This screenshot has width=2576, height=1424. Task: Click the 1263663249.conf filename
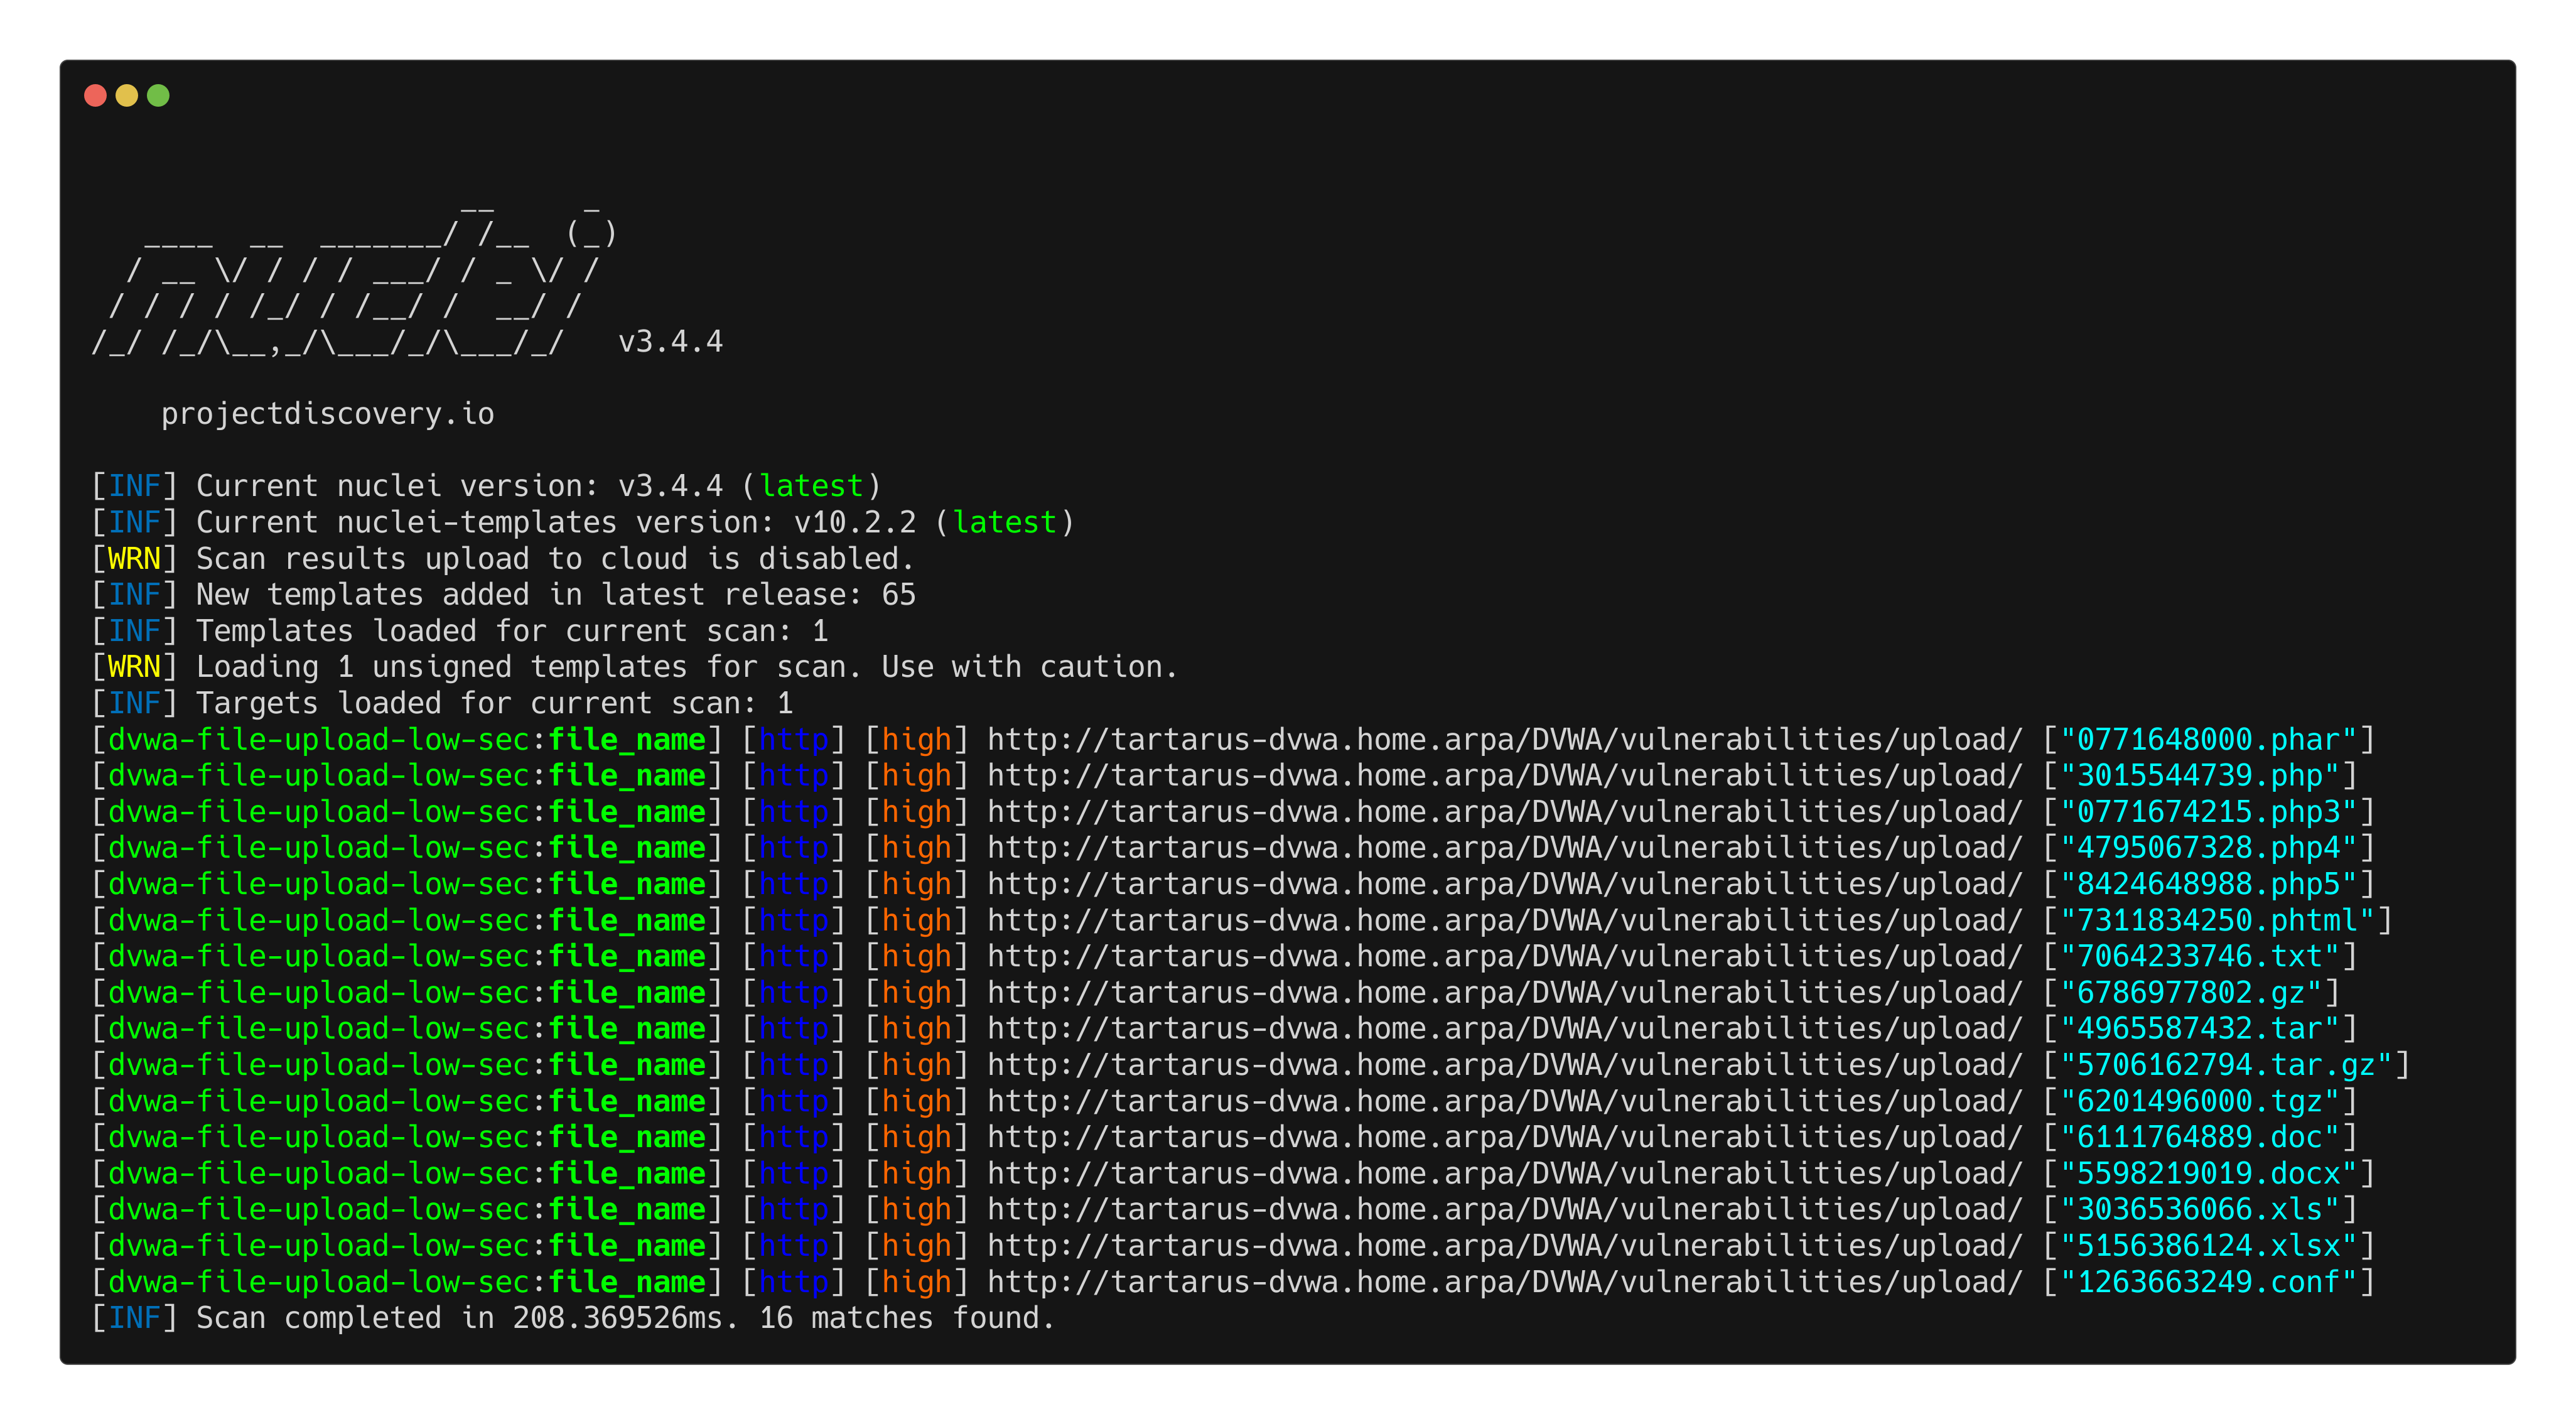point(2208,1282)
